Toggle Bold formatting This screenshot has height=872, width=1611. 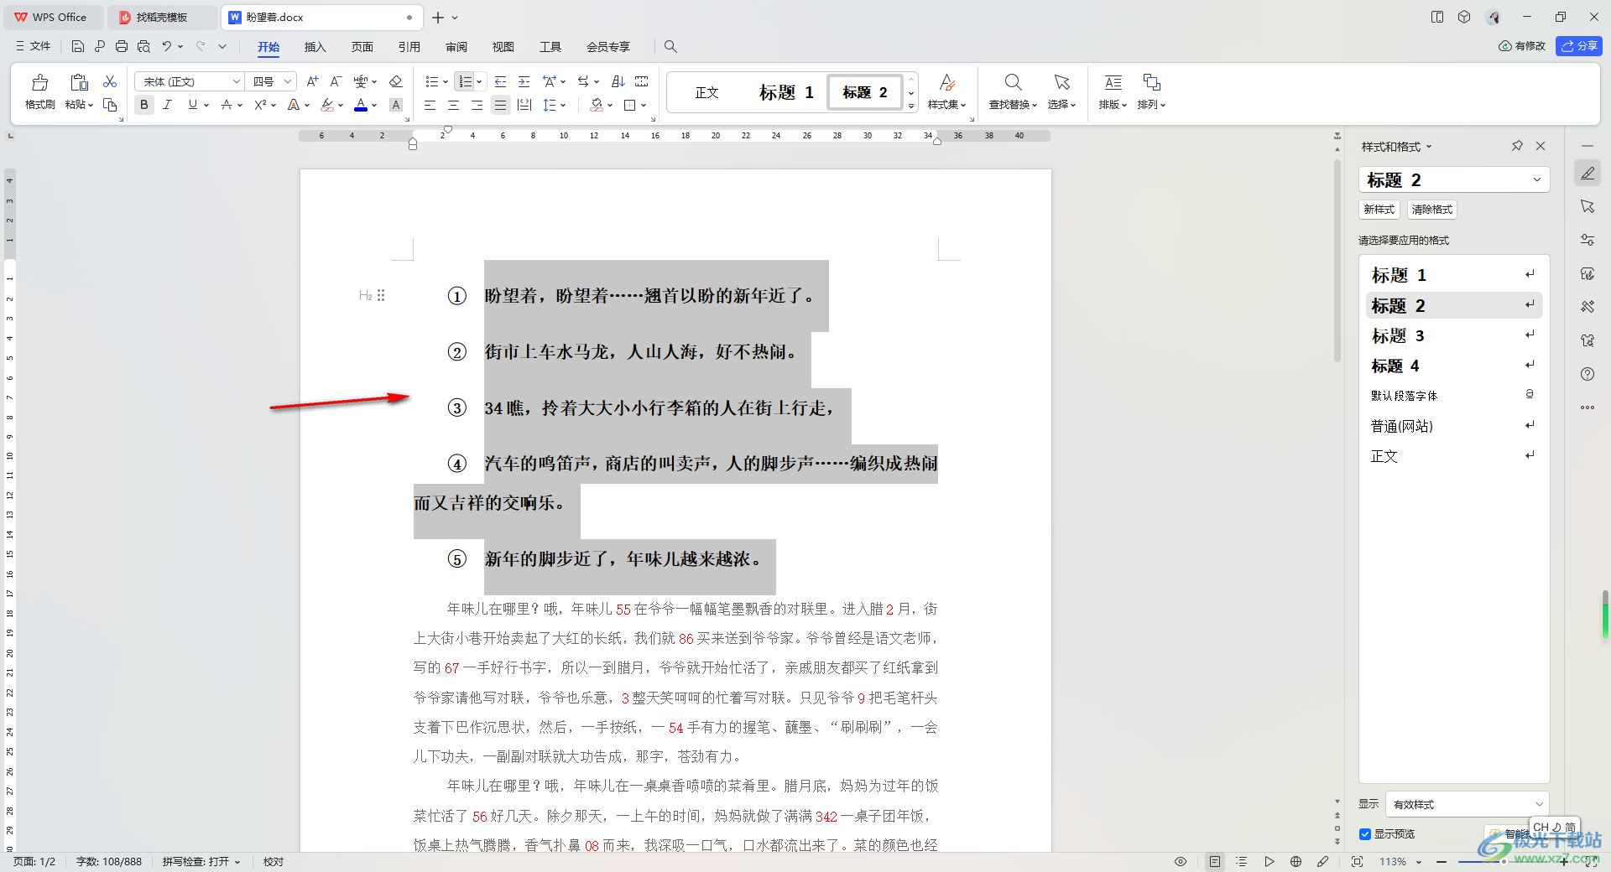[144, 105]
